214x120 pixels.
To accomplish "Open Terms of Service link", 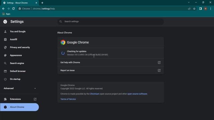I will pyautogui.click(x=68, y=99).
